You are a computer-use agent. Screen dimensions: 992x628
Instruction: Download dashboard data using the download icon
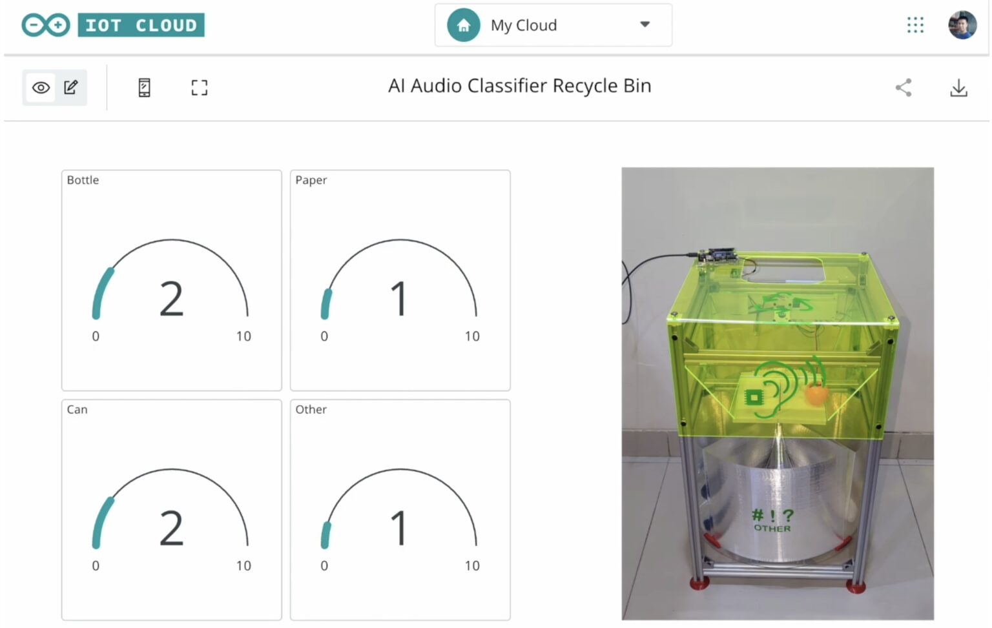[958, 87]
